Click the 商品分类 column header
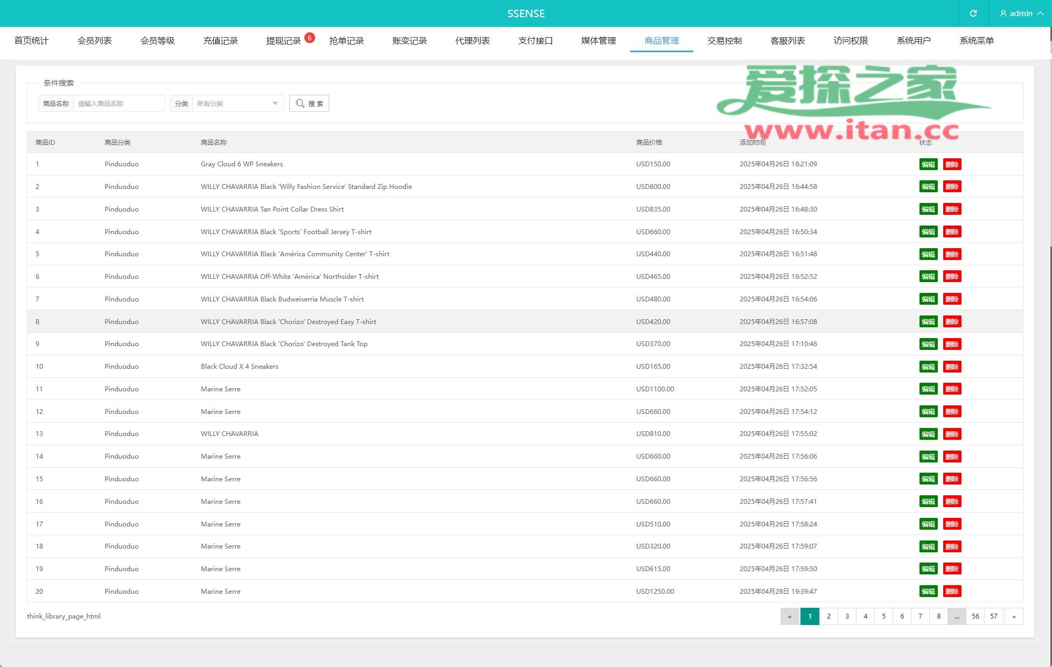 [x=117, y=143]
